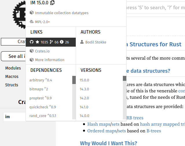
Task: Go to Modules in the sidebar
Action: tap(13, 68)
